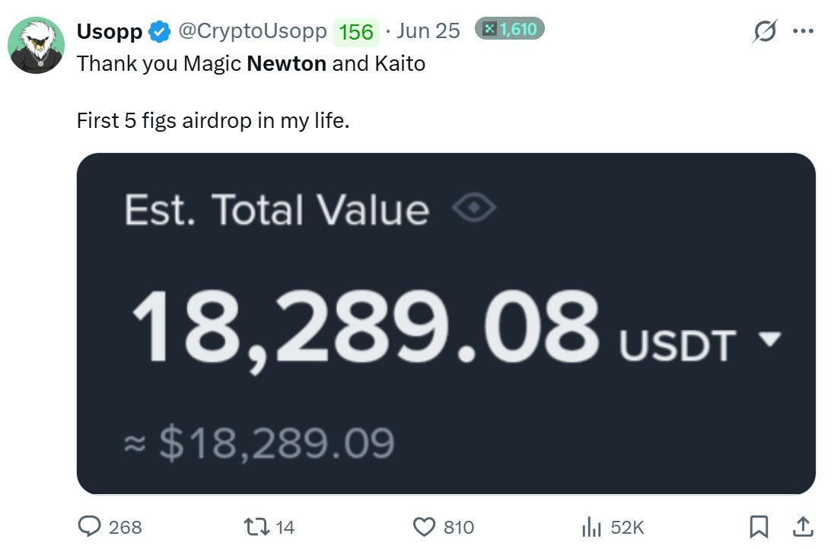Click the Grok slashed-circle icon
The height and width of the screenshot is (549, 834).
click(x=765, y=31)
